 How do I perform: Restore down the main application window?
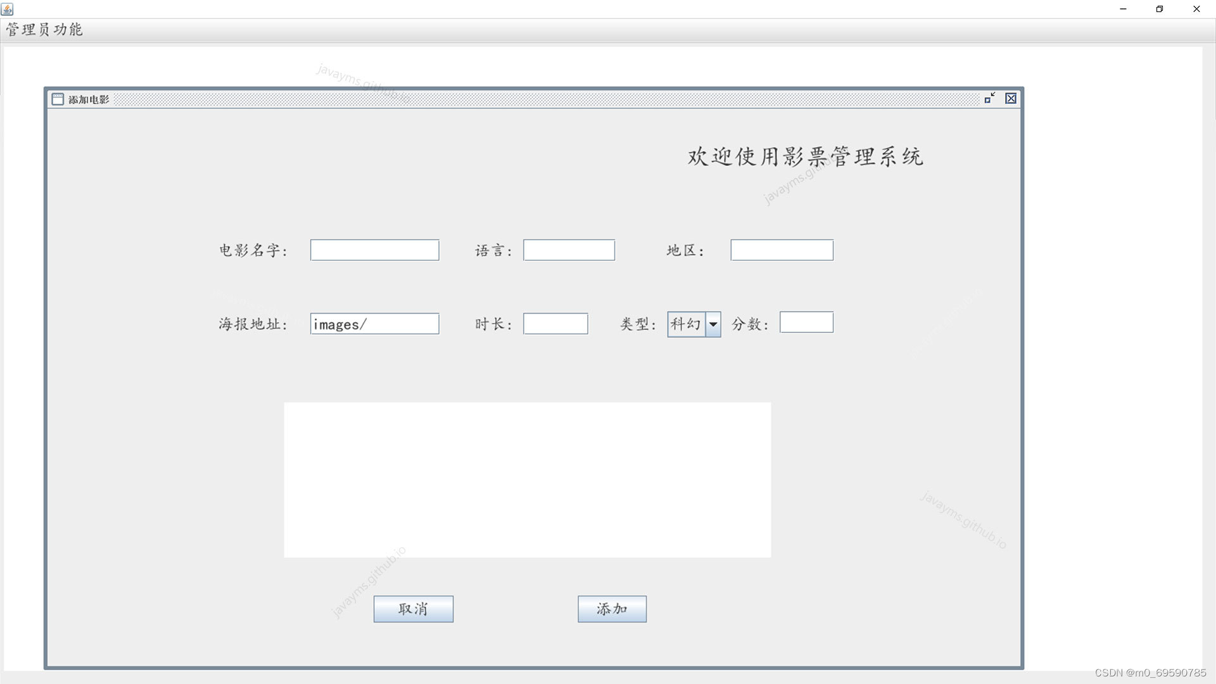click(1160, 9)
